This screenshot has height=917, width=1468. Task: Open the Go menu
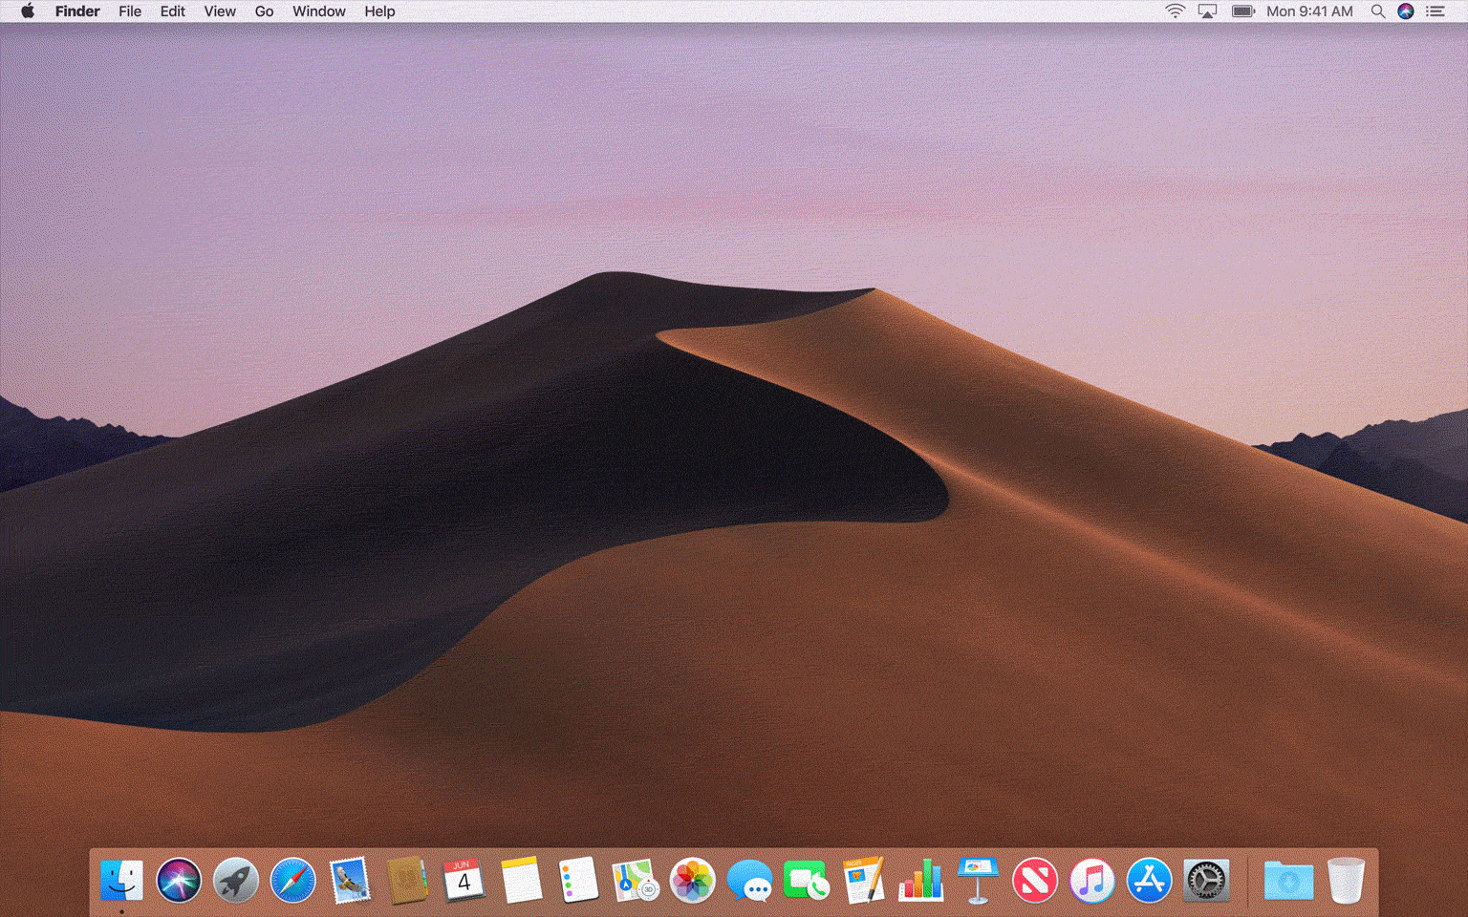264,11
